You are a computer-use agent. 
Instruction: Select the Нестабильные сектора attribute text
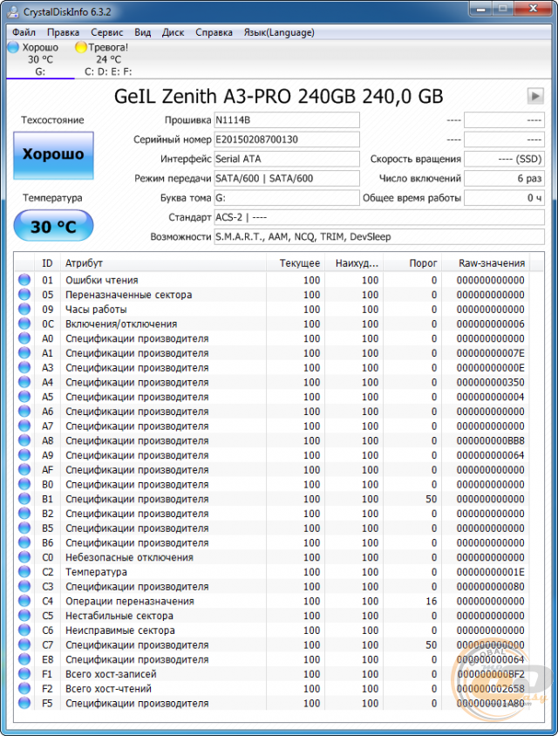119,616
